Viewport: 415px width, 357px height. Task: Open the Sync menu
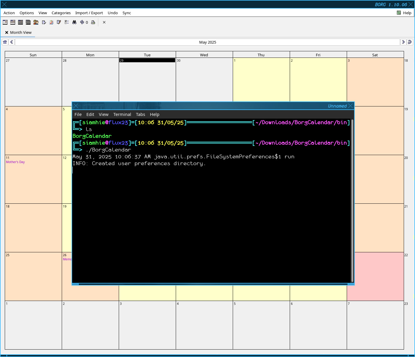click(127, 13)
